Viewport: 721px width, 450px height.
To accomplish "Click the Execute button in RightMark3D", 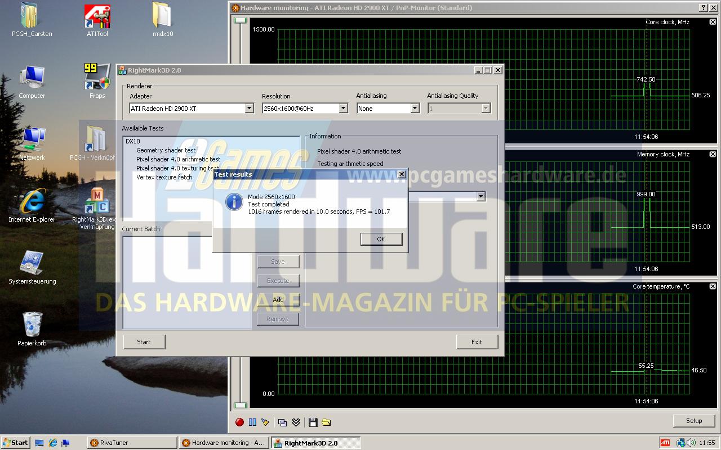I will 278,281.
